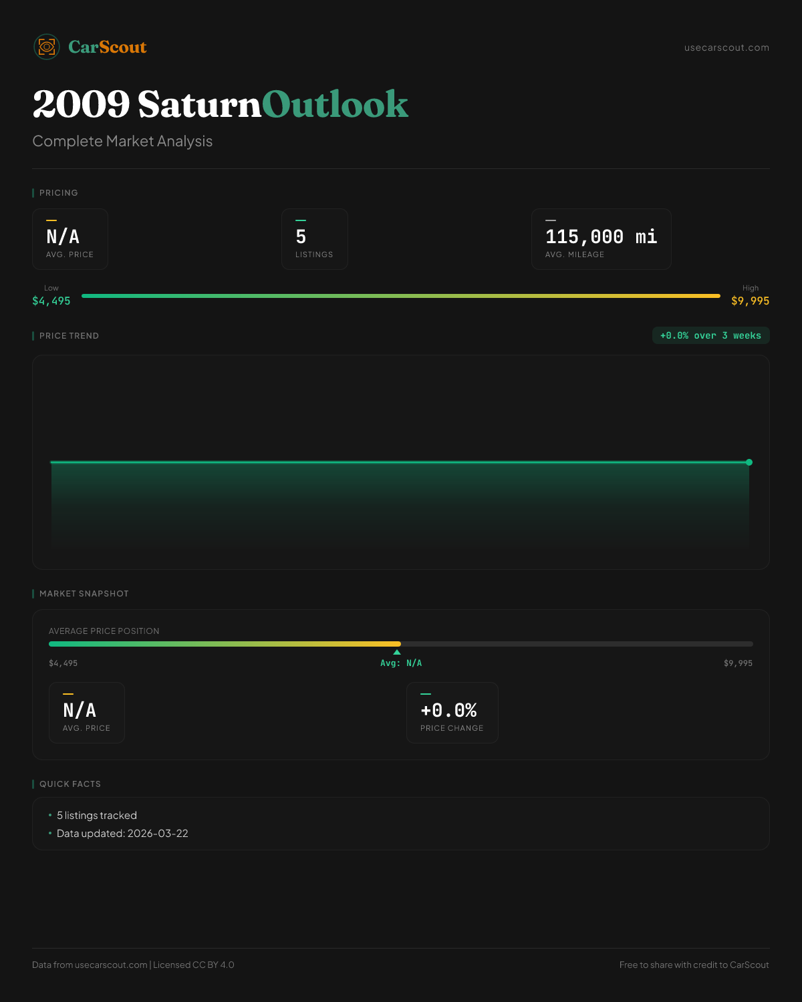Image resolution: width=802 pixels, height=1002 pixels.
Task: Click the 2009 Saturn Outlook title
Action: [x=220, y=104]
